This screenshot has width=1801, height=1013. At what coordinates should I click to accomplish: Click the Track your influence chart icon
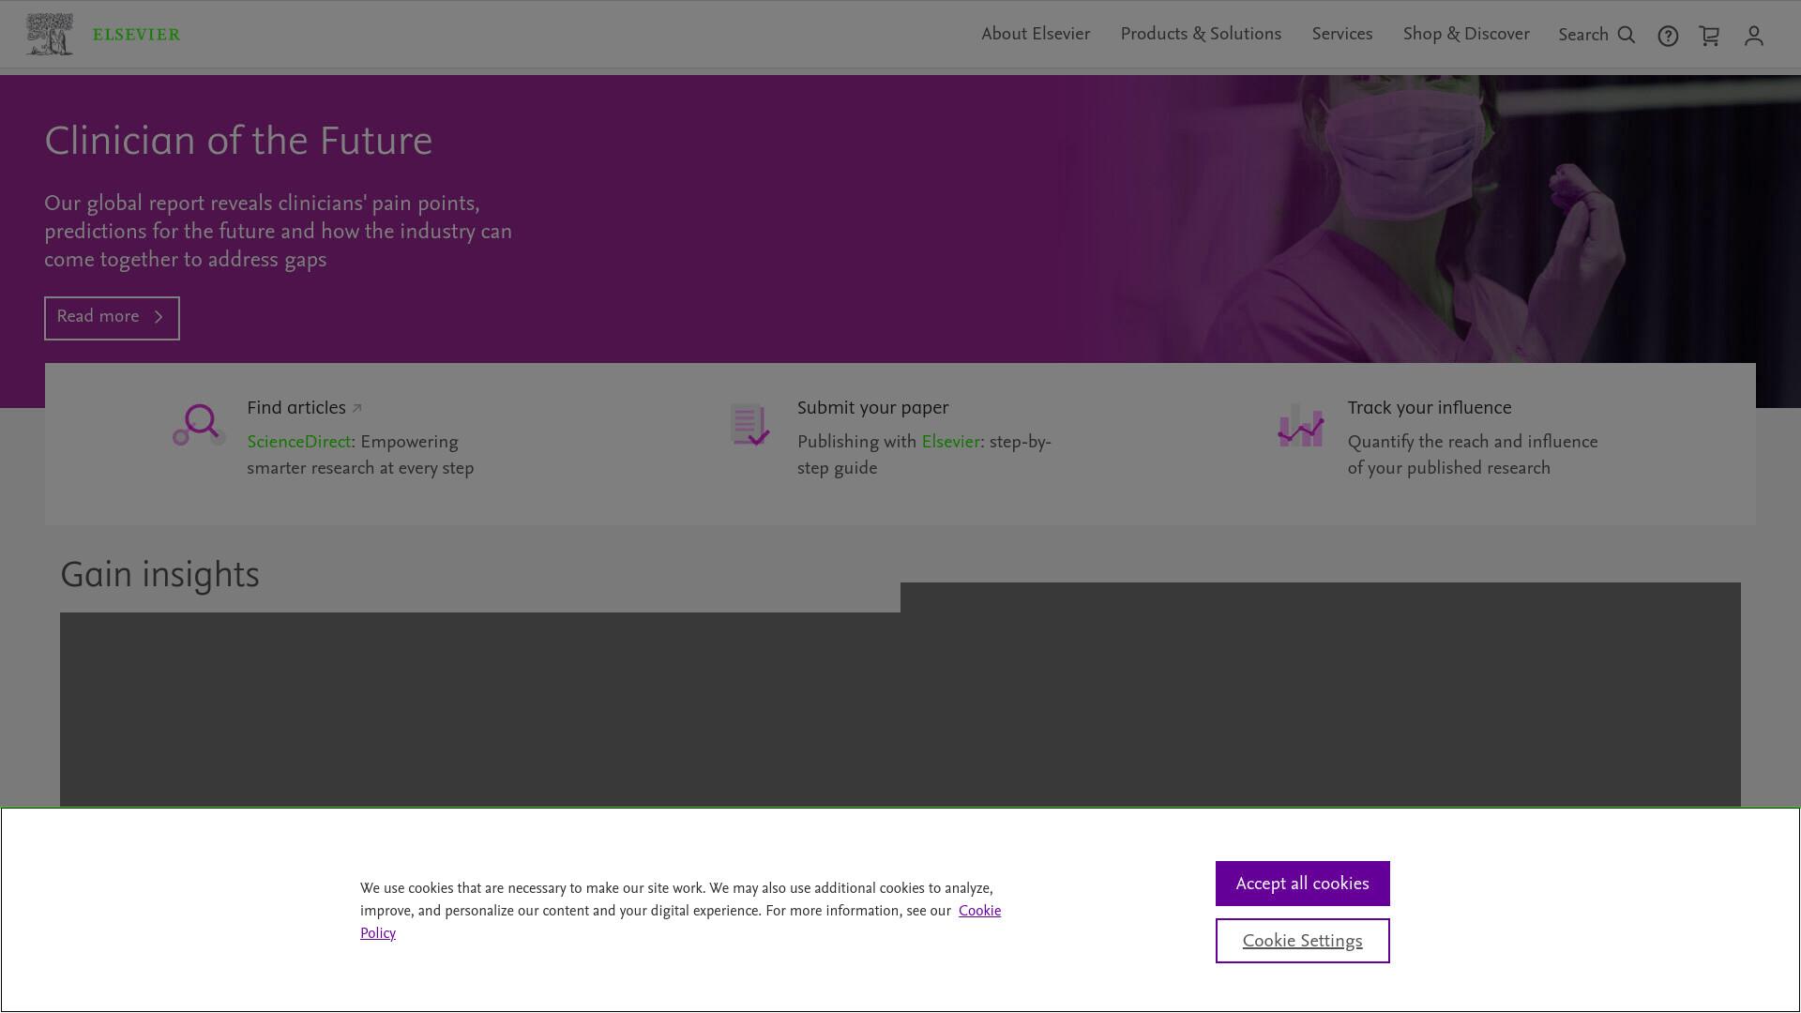1300,425
